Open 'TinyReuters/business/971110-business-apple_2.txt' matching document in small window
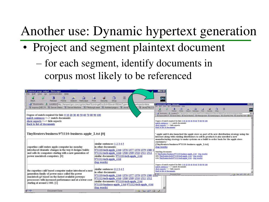Image resolution: width=269 pixels, height=202 pixels. click(x=177, y=154)
